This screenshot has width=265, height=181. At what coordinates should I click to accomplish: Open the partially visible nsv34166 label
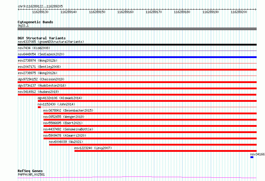tap(257, 154)
